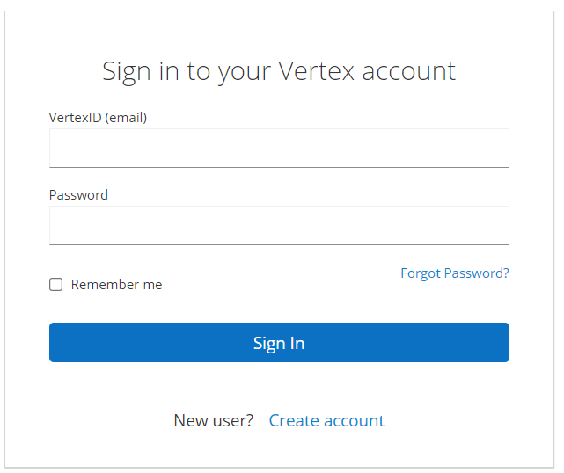Click the Sign In text on button
The width and height of the screenshot is (564, 473).
pyautogui.click(x=279, y=343)
